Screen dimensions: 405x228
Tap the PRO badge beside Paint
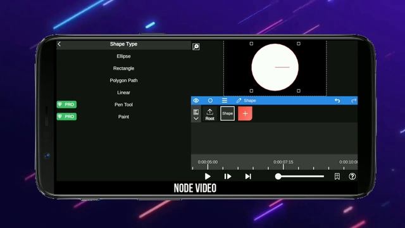coord(66,117)
